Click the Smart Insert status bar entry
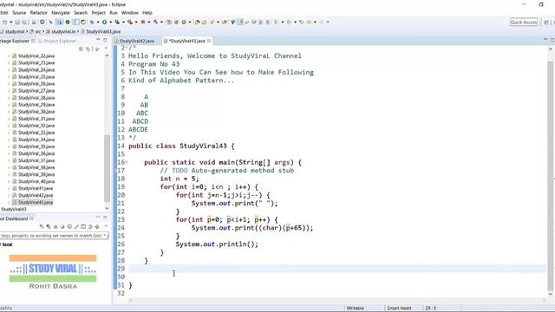Screen dimensions: 555x312 pos(399,309)
